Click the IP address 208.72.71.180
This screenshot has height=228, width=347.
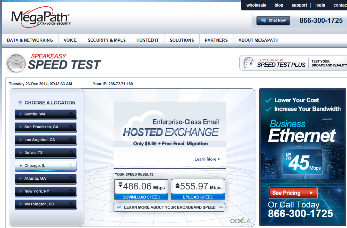121,84
